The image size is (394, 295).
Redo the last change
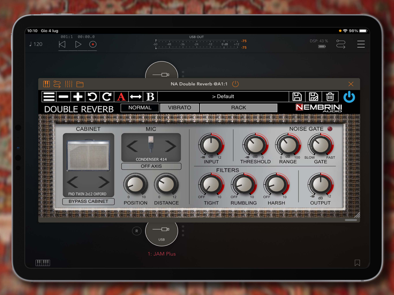(x=107, y=97)
